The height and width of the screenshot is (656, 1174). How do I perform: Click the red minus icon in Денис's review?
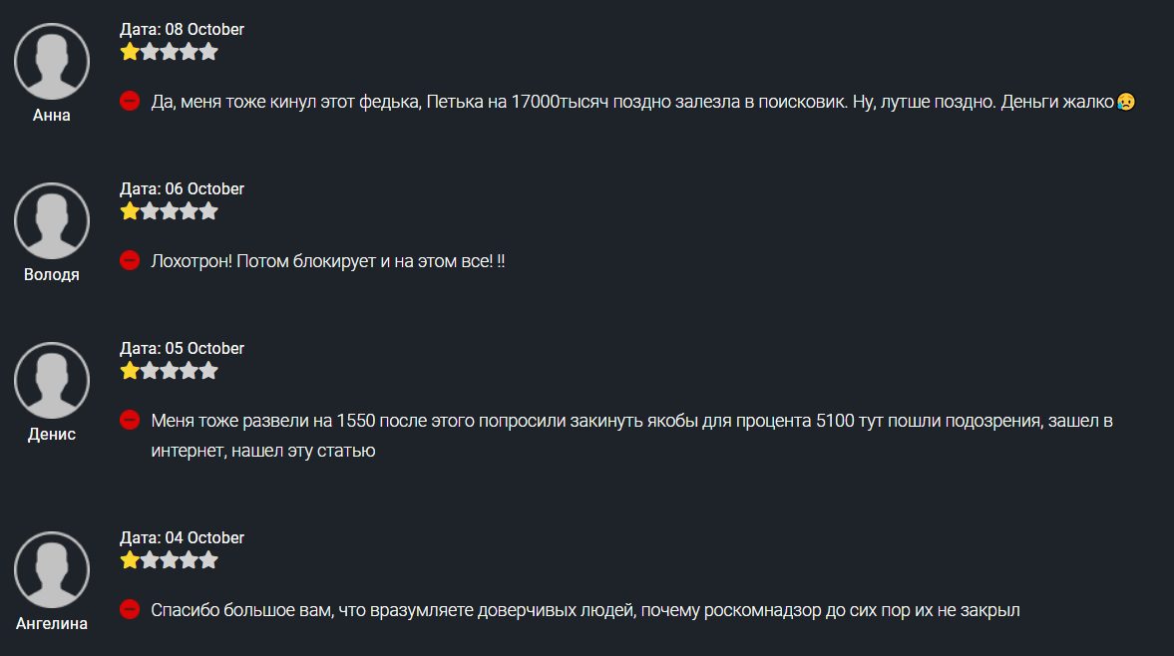click(130, 420)
